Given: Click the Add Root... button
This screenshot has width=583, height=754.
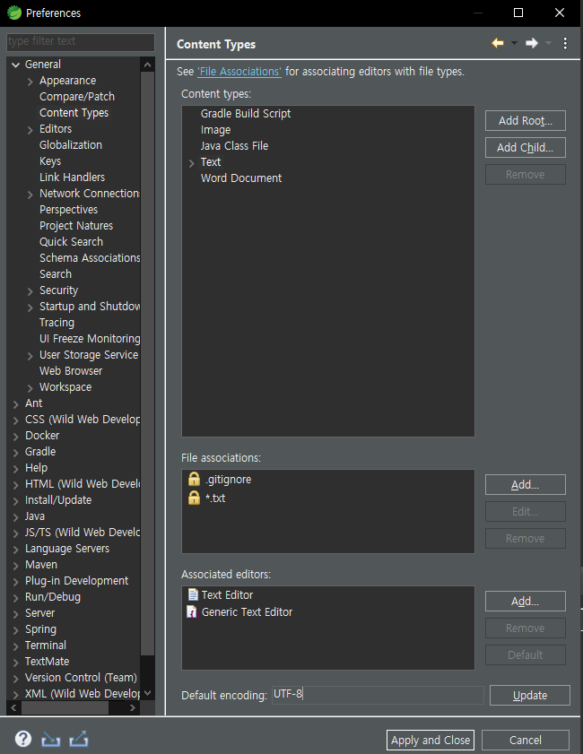Looking at the screenshot, I should 526,121.
